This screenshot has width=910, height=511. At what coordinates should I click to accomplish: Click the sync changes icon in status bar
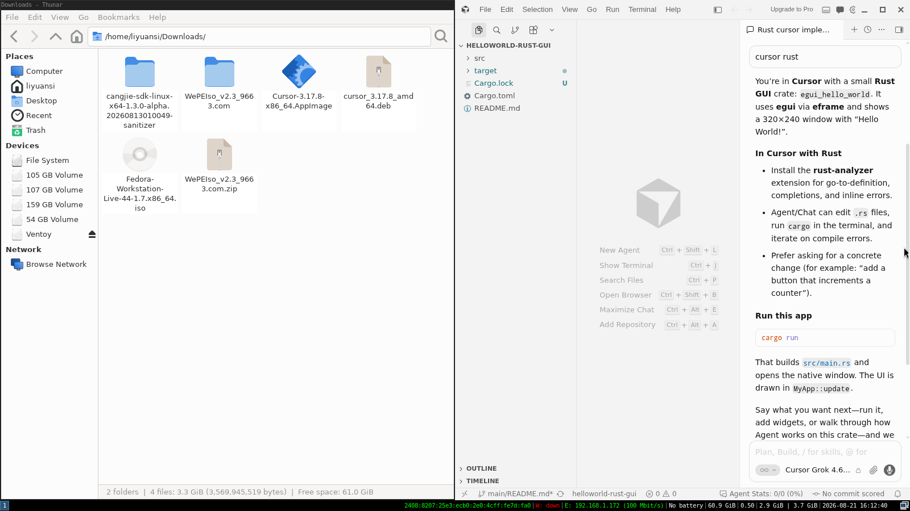(x=560, y=494)
